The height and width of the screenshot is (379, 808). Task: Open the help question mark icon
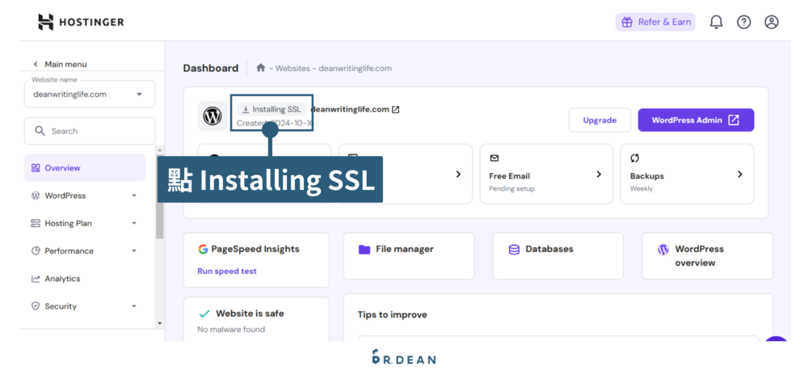743,22
